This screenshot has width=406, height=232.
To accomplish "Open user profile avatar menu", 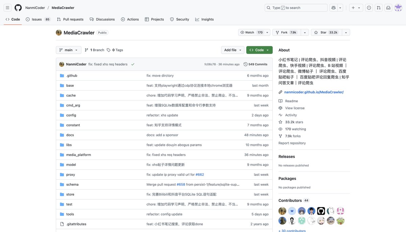I will click(x=398, y=8).
